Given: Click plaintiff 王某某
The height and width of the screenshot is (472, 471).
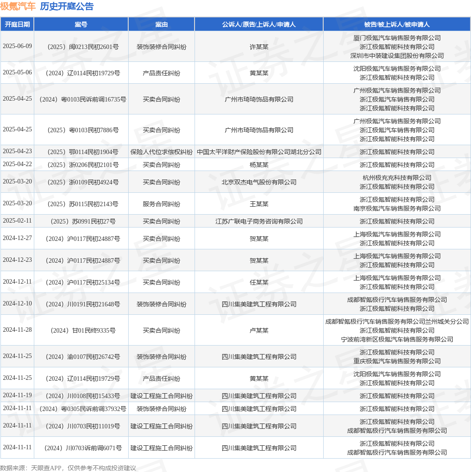Looking at the screenshot, I should pos(259,204).
